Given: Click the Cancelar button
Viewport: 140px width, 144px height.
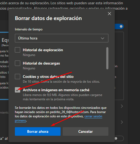Looking at the screenshot, I should click(86, 131).
